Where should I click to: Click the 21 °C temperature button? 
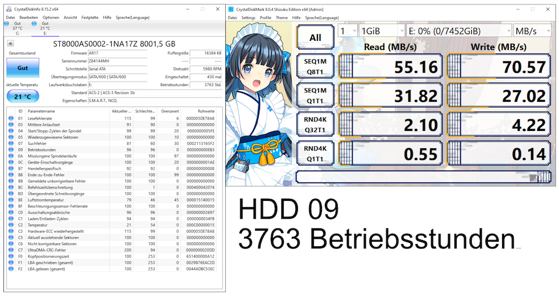[22, 96]
